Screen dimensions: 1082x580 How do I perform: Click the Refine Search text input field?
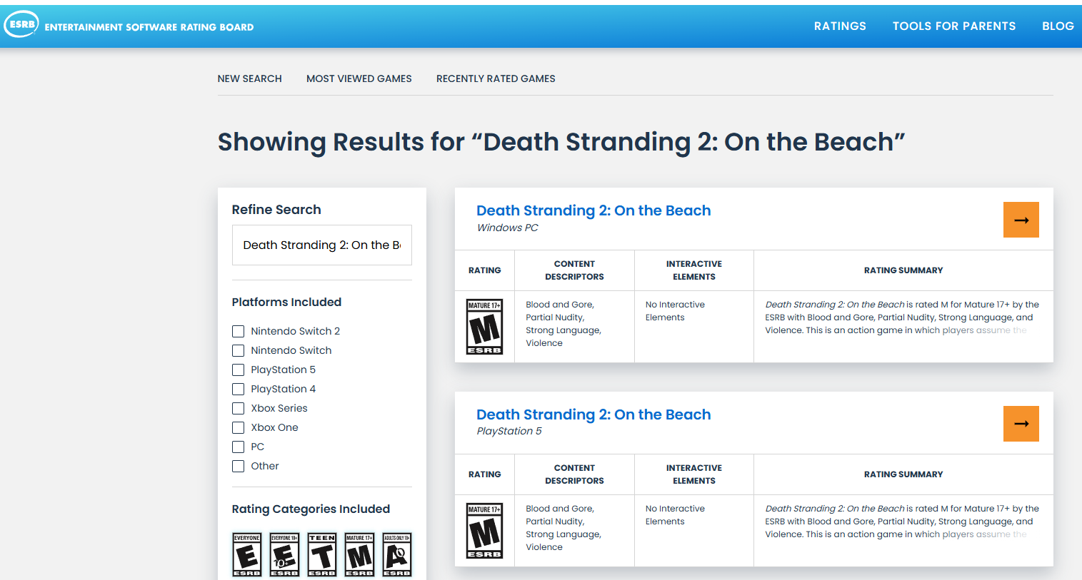[322, 245]
